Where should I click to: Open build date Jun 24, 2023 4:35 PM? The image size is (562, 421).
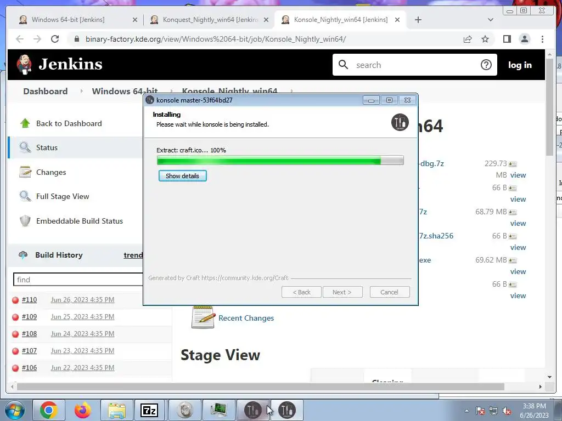click(x=82, y=334)
